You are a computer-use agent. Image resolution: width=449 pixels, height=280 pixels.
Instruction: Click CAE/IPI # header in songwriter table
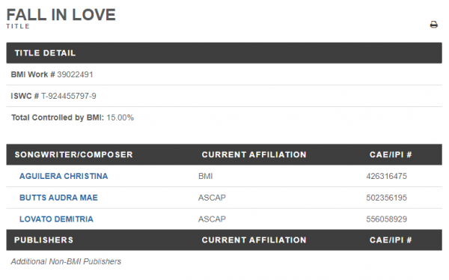(391, 154)
